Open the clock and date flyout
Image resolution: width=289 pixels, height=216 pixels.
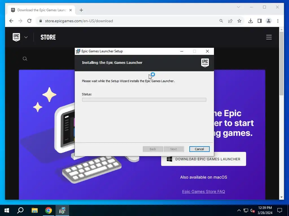click(x=265, y=210)
